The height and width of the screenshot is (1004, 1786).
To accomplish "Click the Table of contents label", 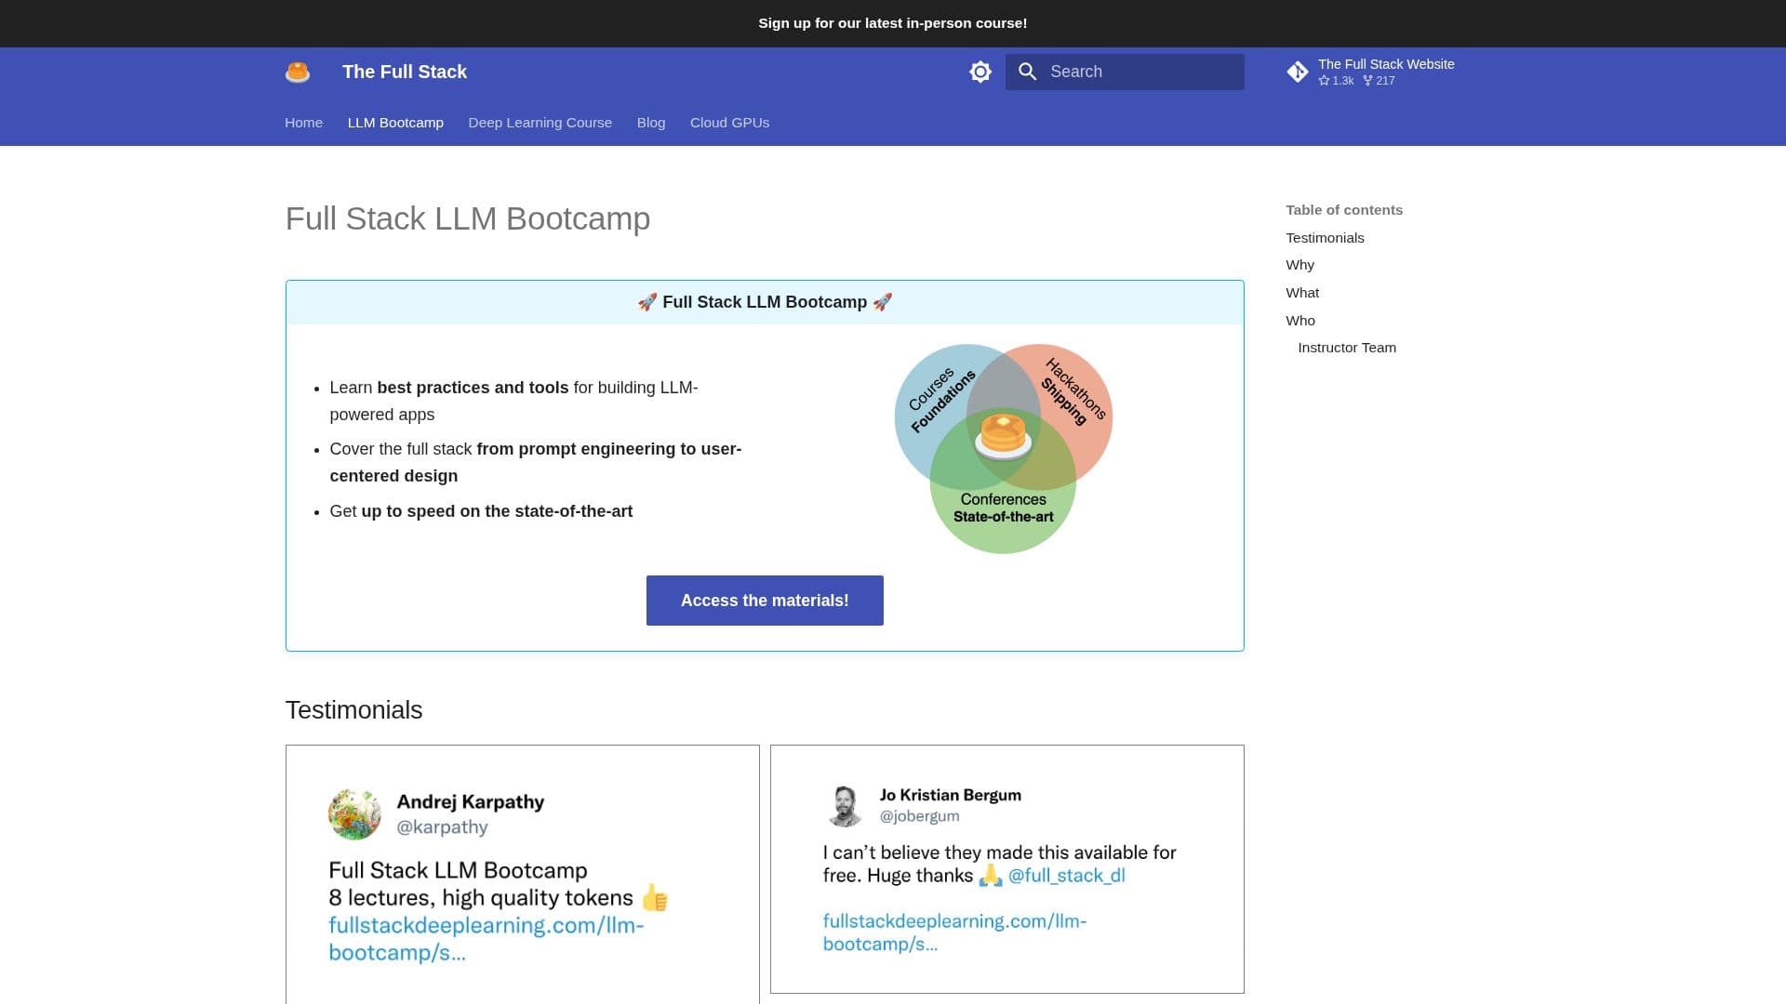I will [x=1344, y=210].
